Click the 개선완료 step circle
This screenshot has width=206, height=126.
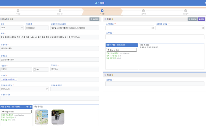(186, 11)
